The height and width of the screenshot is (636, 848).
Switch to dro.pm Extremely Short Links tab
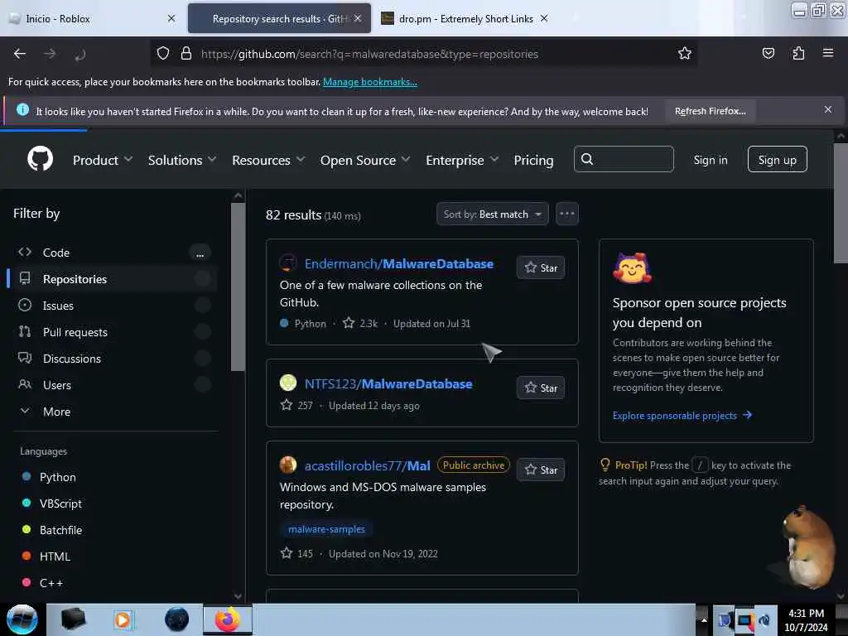[465, 18]
